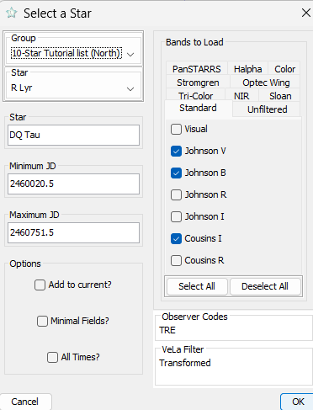Switch to the Unfiltered tab
The width and height of the screenshot is (313, 410).
point(267,109)
